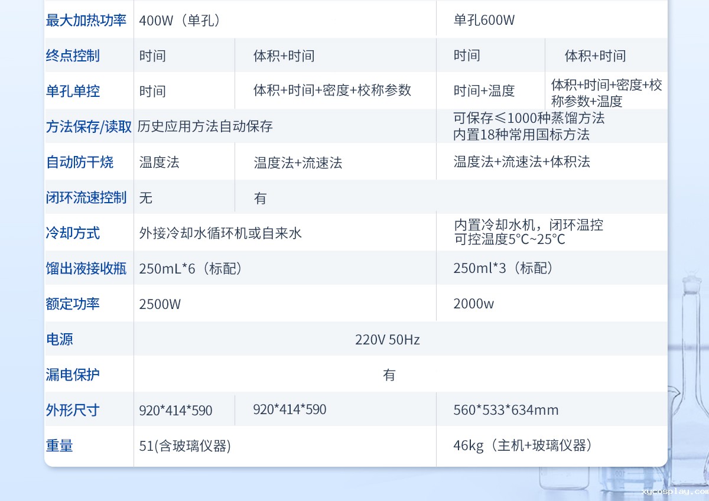Select the 外接冷却水循环机或自来水 cell

(220, 233)
